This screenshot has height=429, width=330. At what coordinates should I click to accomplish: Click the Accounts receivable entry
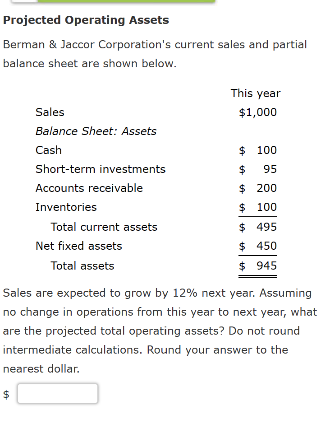[90, 188]
